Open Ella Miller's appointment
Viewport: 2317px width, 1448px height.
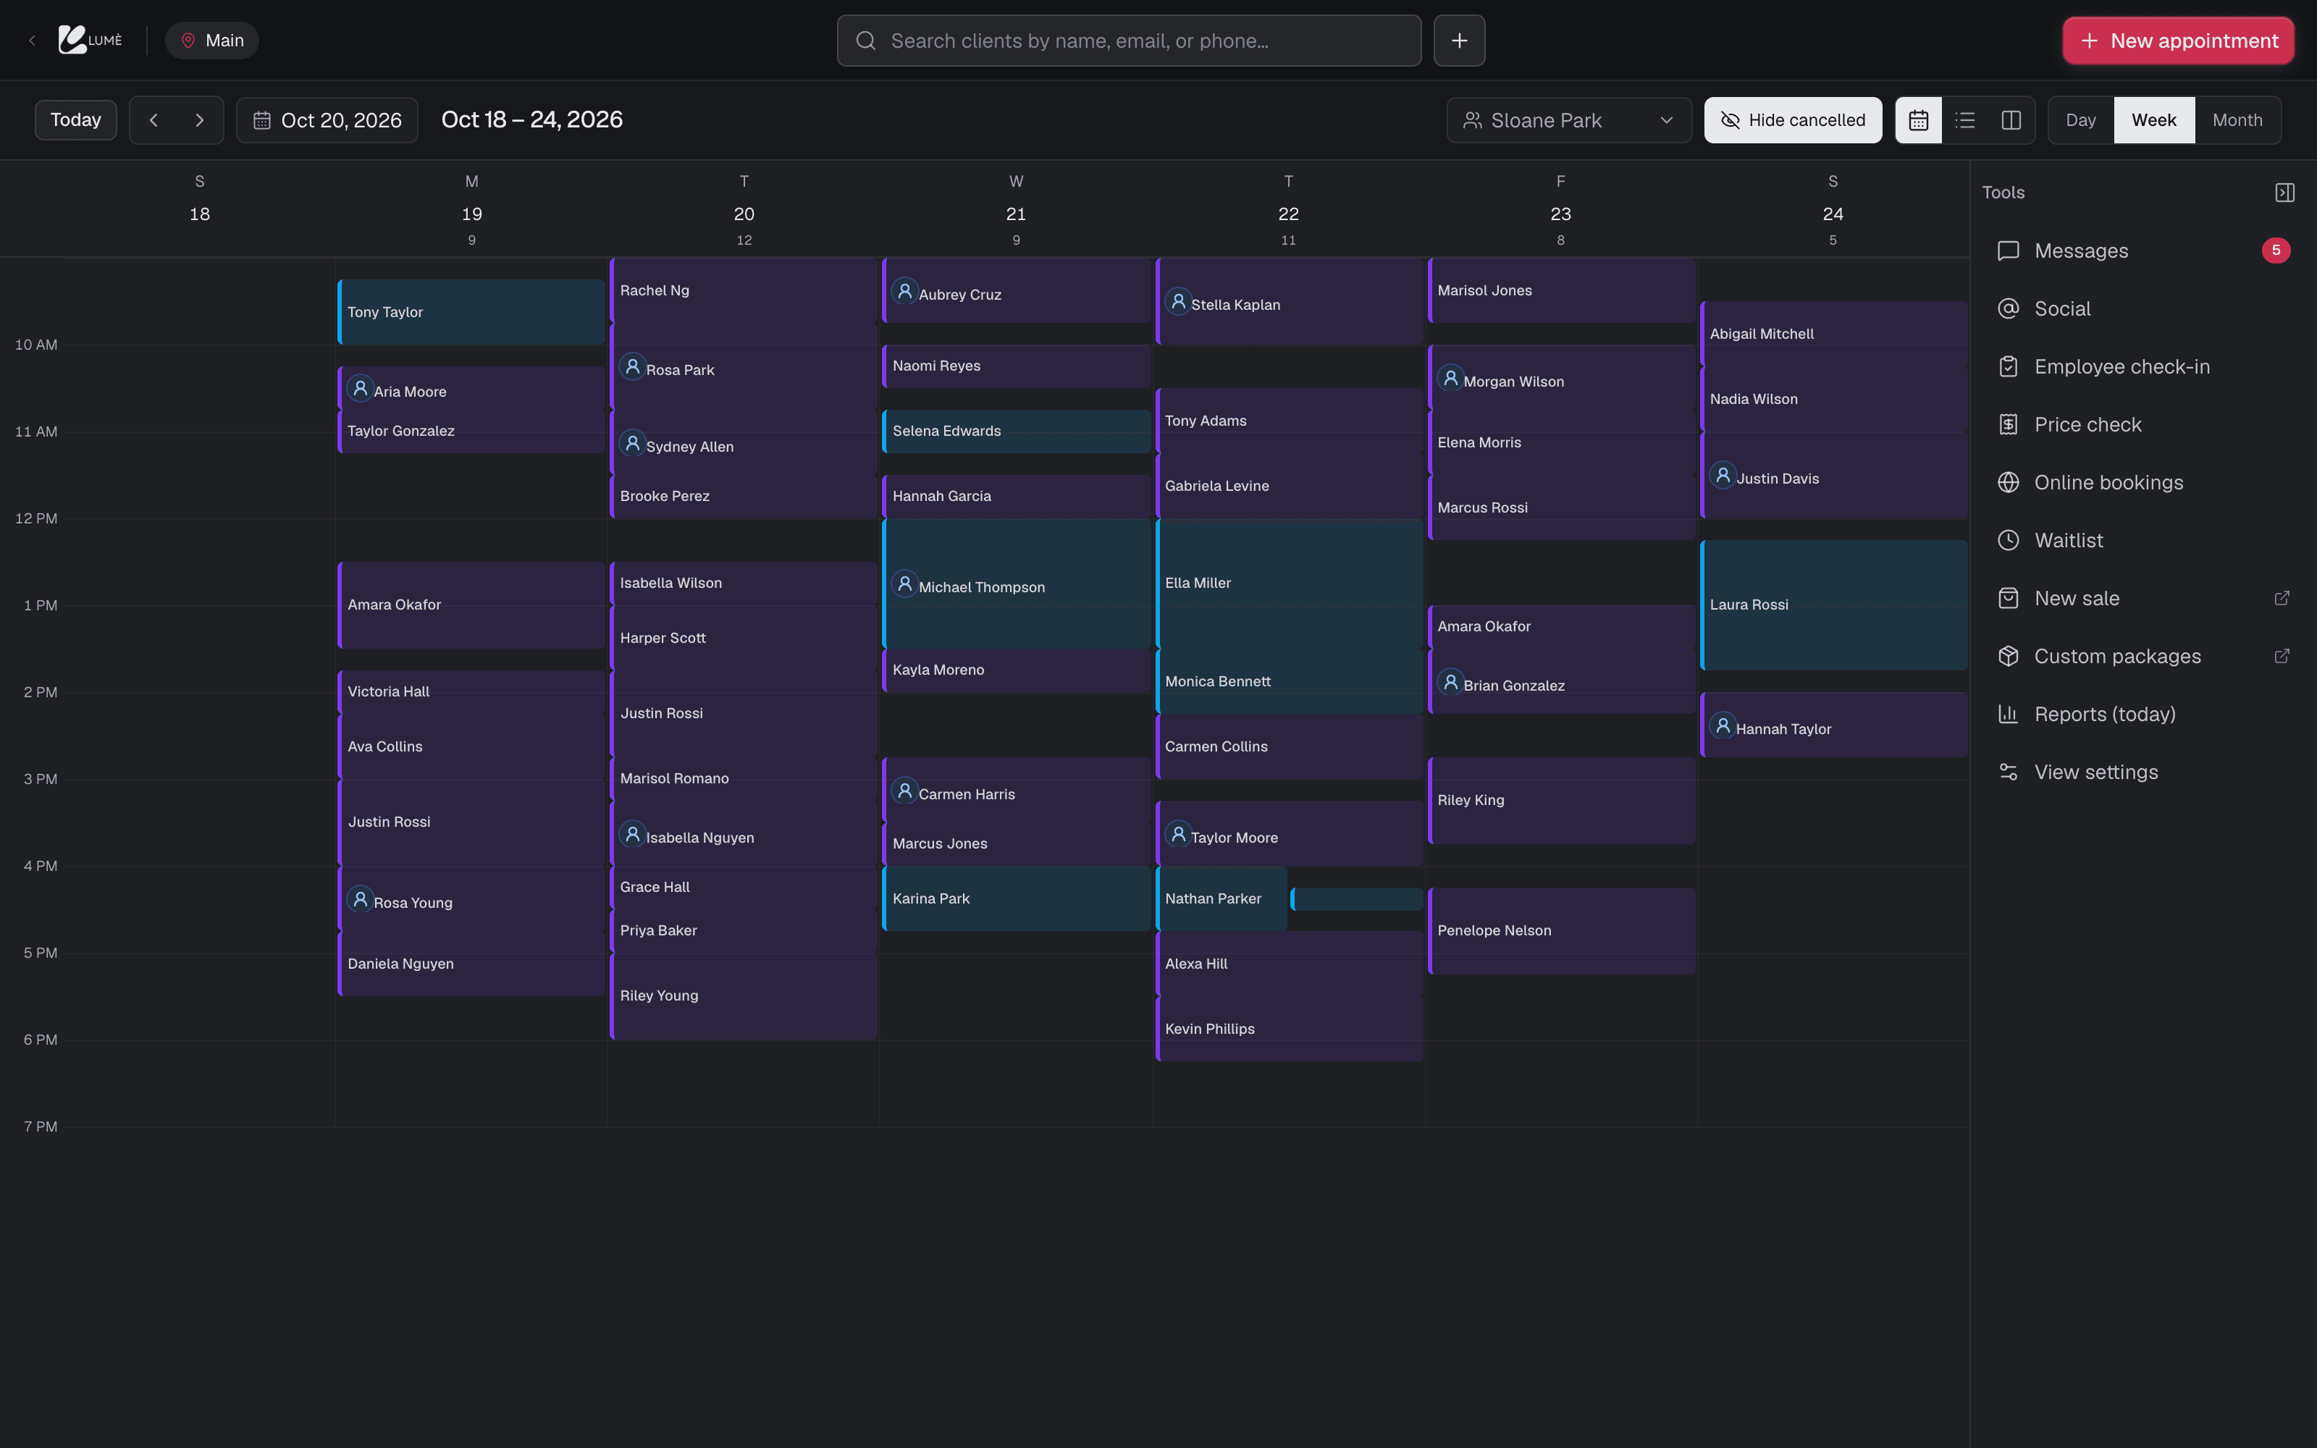pyautogui.click(x=1289, y=584)
